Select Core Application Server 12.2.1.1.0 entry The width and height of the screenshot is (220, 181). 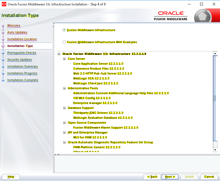[98, 64]
